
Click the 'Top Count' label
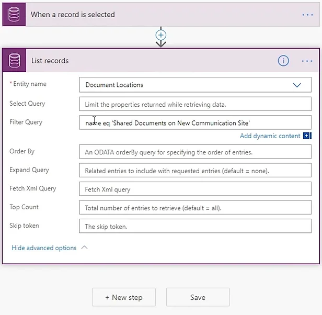pyautogui.click(x=24, y=207)
